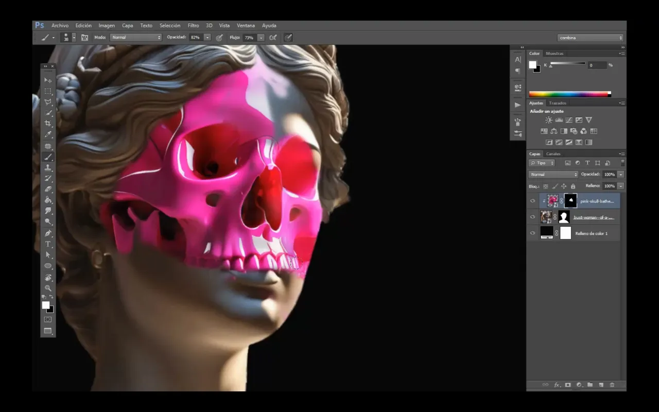
Task: Select the Pen tool
Action: coord(48,233)
